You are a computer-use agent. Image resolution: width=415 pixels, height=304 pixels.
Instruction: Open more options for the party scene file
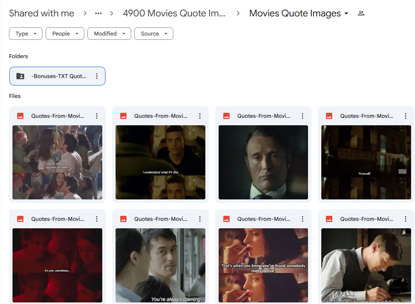(97, 116)
